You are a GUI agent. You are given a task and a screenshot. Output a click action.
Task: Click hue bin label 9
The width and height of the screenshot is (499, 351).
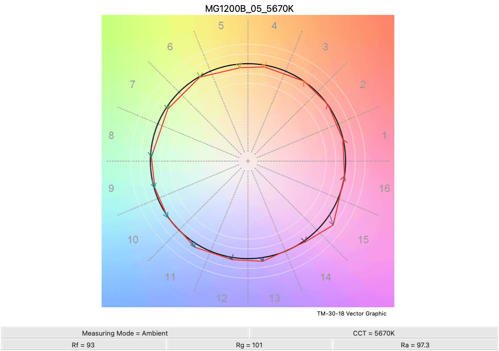111,189
